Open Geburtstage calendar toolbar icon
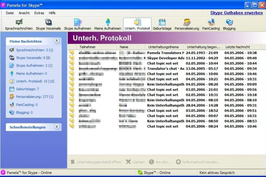266x177 pixels. (162, 22)
